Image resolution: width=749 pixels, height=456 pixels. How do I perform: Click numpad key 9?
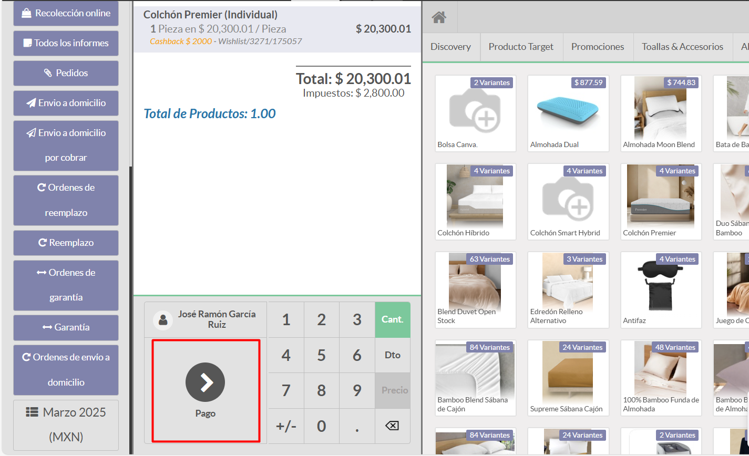click(357, 390)
